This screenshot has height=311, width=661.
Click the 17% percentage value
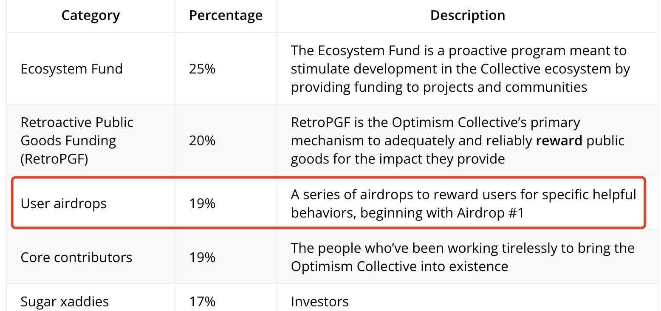point(202,302)
